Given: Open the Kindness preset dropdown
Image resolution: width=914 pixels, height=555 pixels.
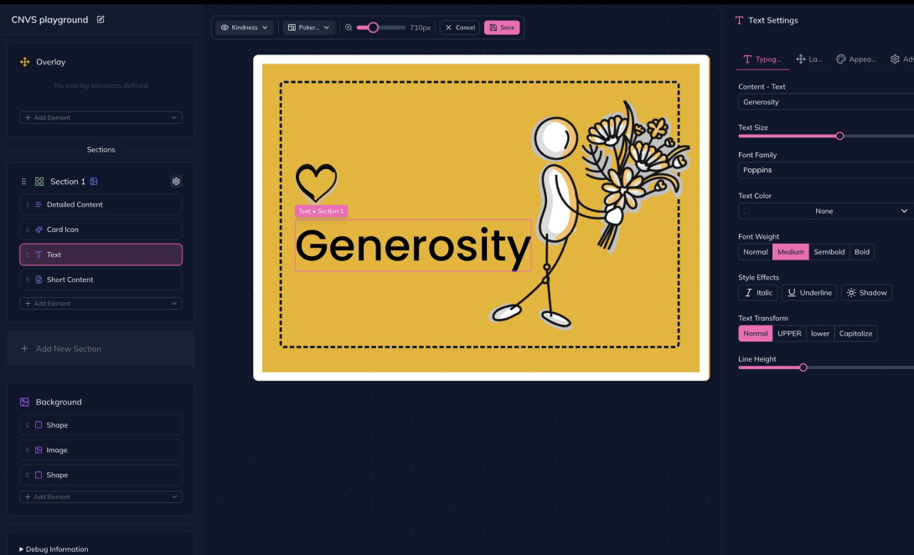Looking at the screenshot, I should coord(244,27).
